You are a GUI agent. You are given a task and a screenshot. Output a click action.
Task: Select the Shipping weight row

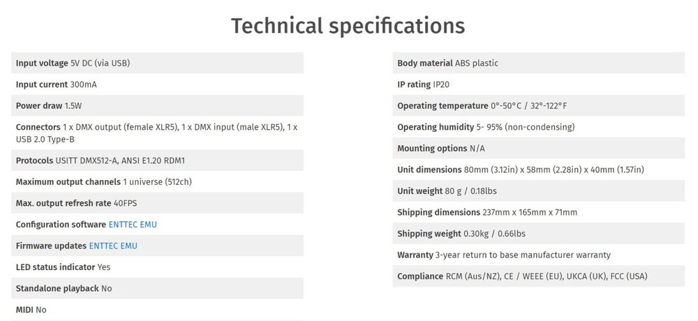pyautogui.click(x=539, y=233)
